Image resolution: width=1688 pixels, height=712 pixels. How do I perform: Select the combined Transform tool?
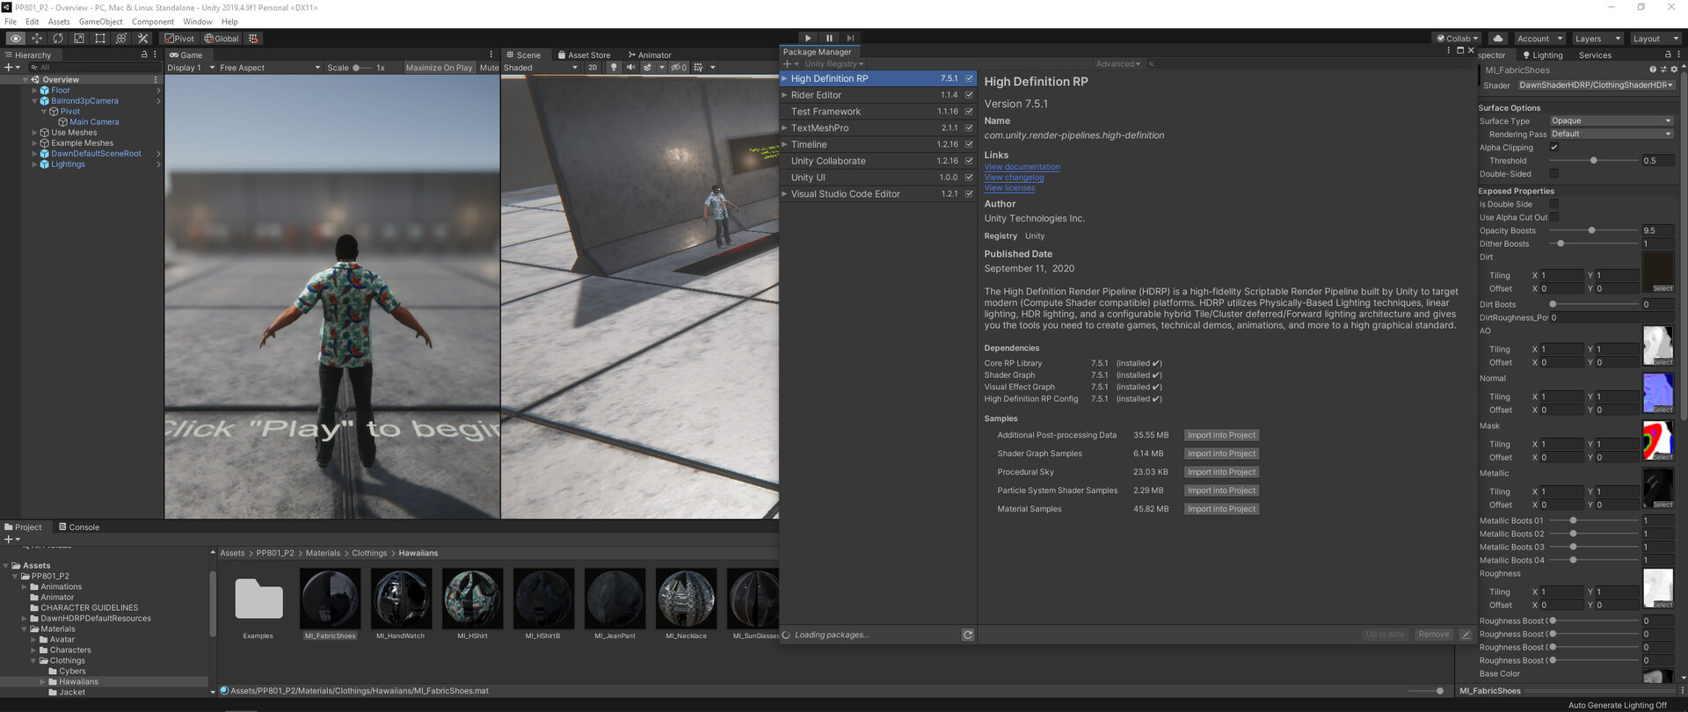click(x=121, y=39)
